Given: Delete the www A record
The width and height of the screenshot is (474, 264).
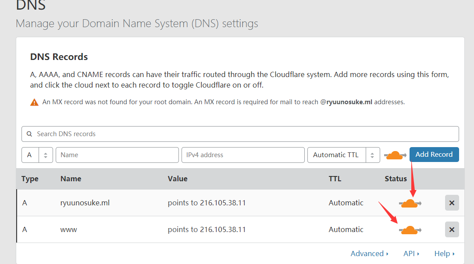Looking at the screenshot, I should point(452,229).
